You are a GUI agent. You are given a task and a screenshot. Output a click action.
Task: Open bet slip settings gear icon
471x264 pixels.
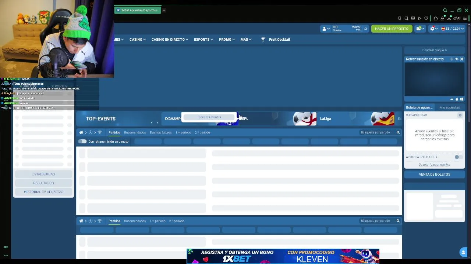point(460,115)
